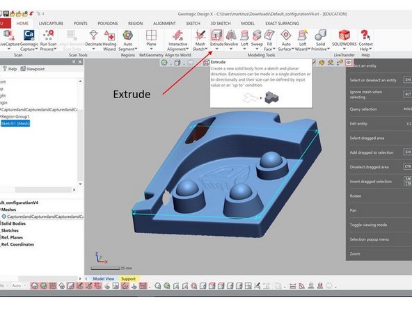Viewport: 412px width, 309px height.
Task: Click the Solid Primitive icon
Action: [320, 35]
